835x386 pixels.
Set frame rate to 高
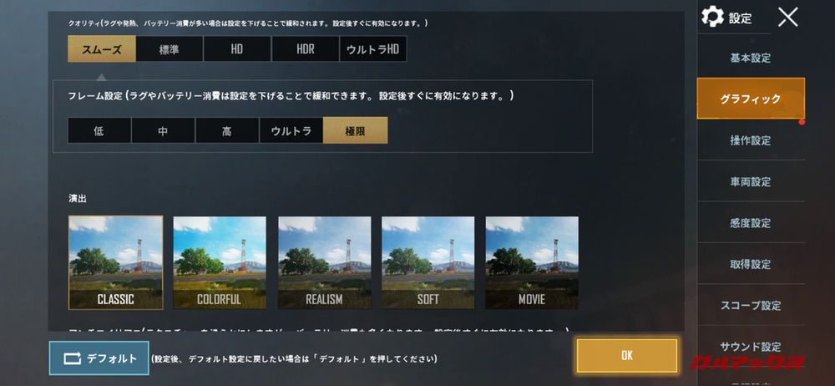coord(227,130)
